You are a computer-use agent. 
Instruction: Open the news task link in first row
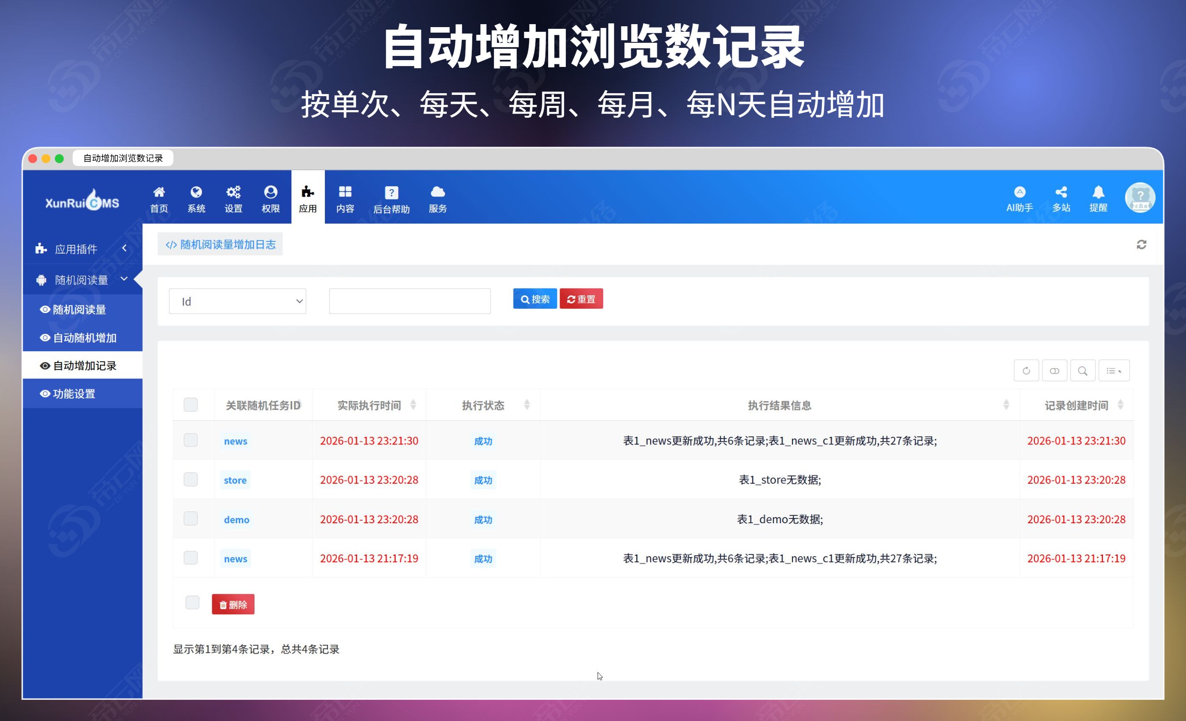[235, 441]
